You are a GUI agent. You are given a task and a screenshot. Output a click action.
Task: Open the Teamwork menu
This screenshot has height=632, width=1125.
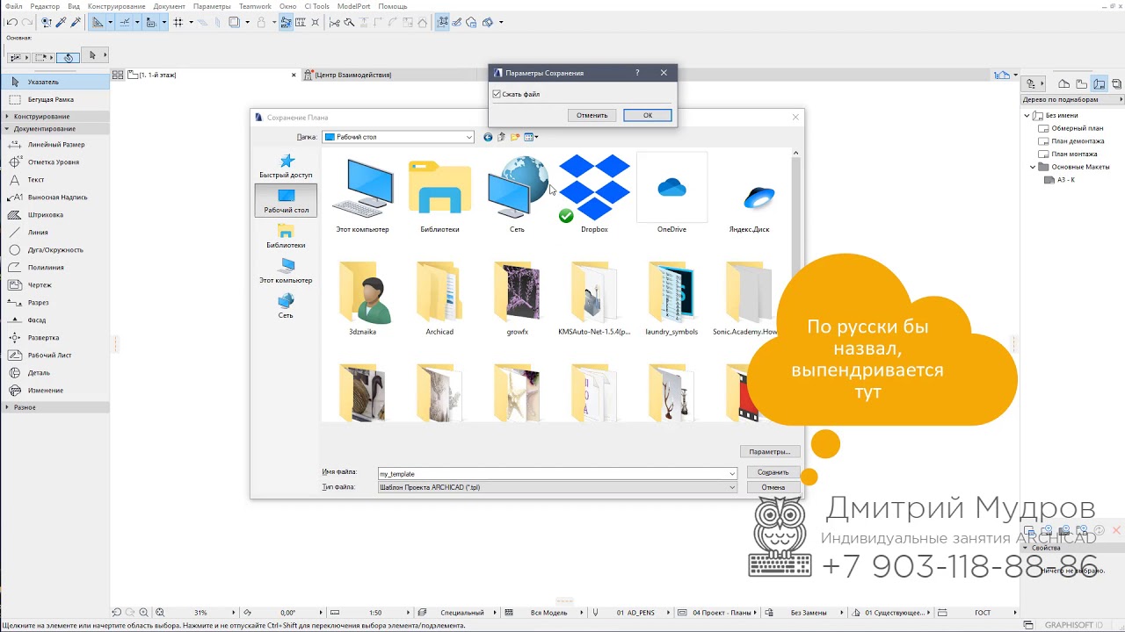coord(255,6)
